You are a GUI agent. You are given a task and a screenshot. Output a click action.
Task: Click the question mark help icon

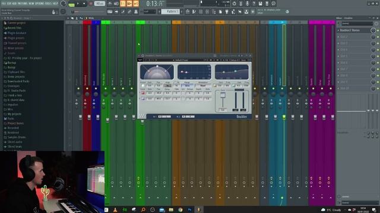pos(254,4)
